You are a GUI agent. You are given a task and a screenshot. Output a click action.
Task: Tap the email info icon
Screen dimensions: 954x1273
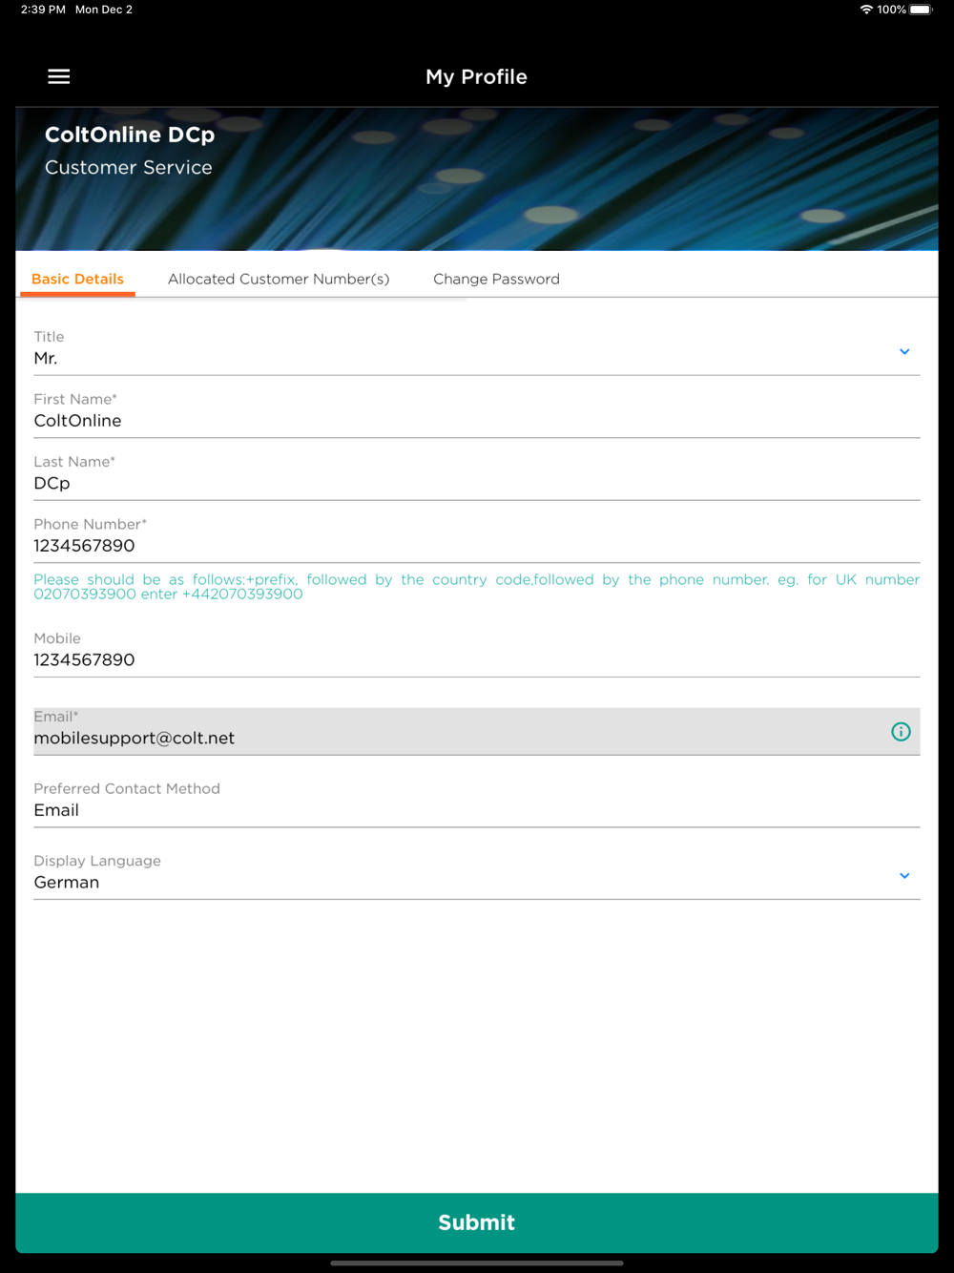[901, 732]
